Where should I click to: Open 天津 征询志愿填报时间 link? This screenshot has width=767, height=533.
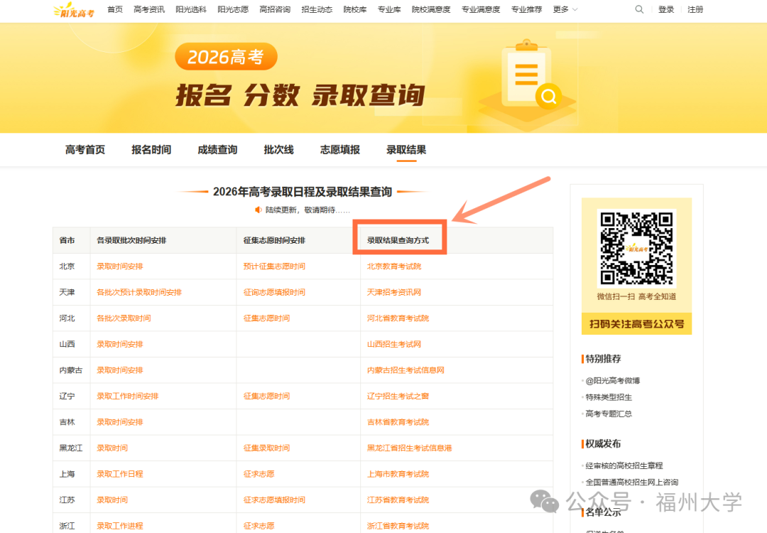274,292
